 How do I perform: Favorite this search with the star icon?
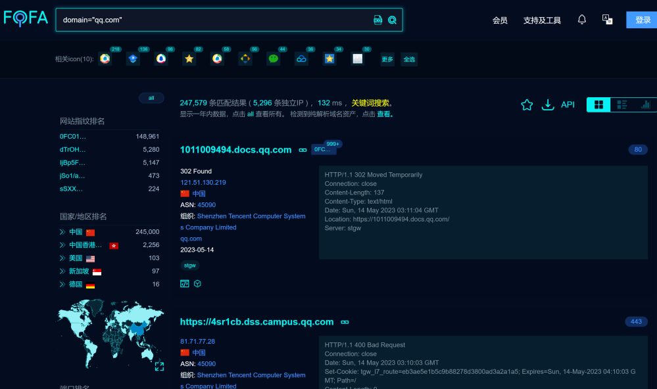527,104
